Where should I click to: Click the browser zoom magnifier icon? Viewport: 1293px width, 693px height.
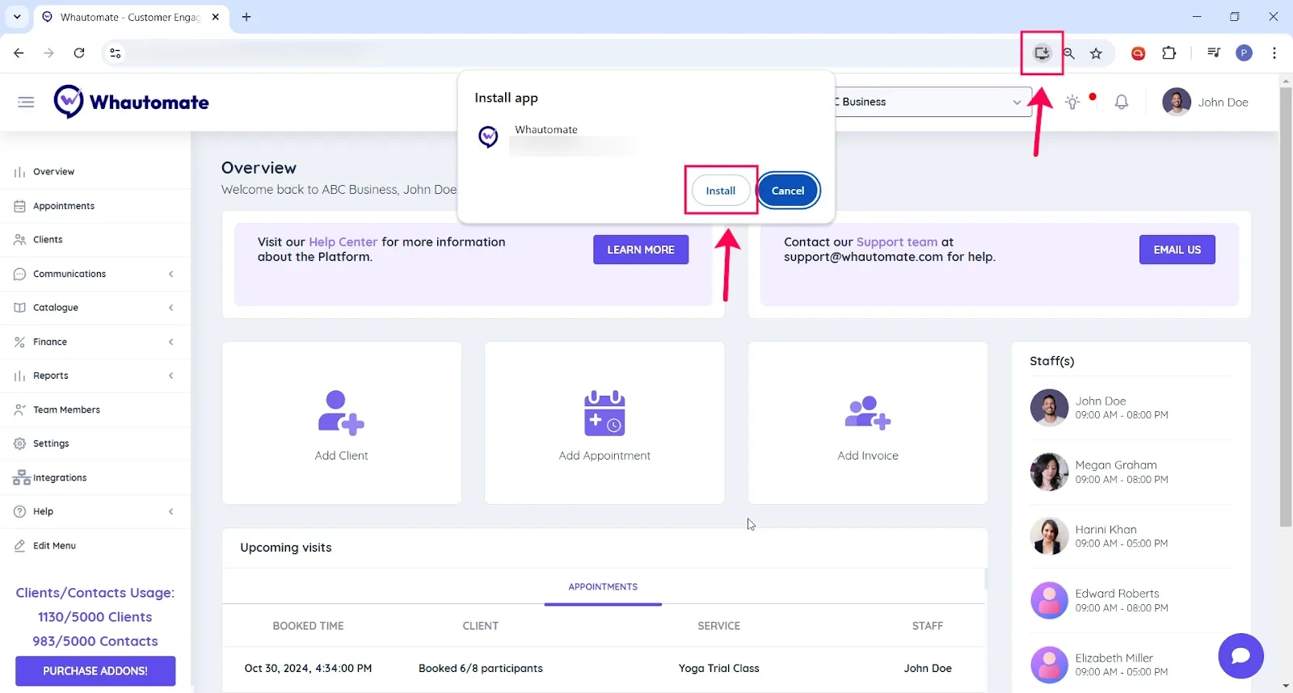[x=1068, y=53]
